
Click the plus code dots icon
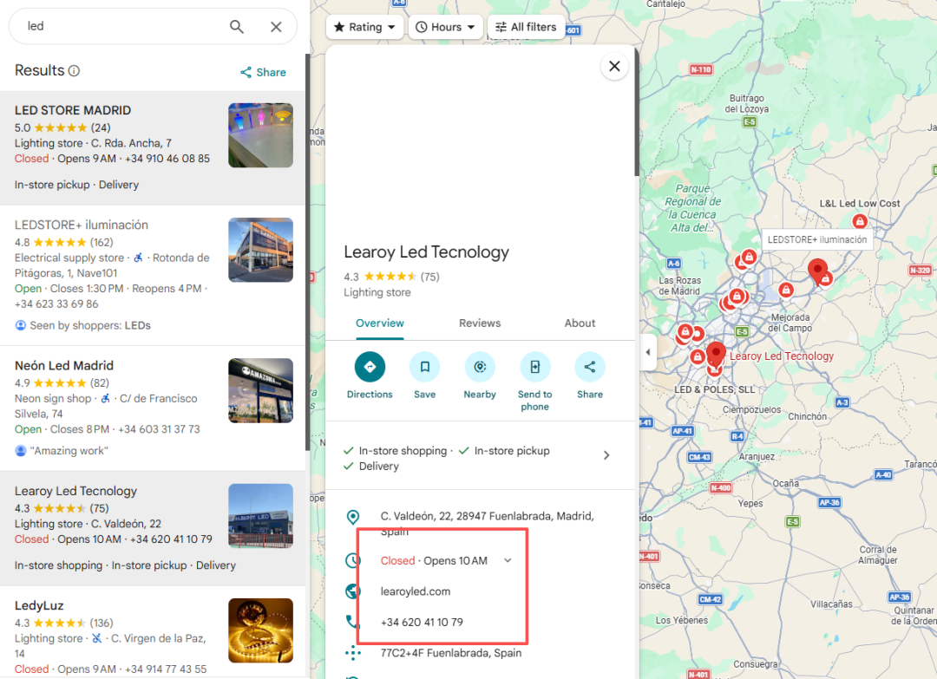[353, 653]
